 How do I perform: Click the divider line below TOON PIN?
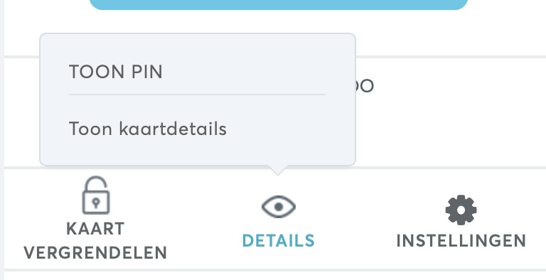point(197,95)
